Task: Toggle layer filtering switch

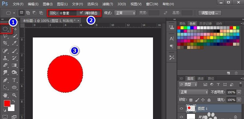Action: tap(240, 85)
